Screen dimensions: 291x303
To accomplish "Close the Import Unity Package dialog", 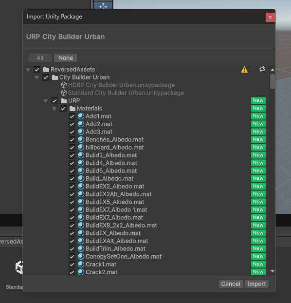I will (x=270, y=17).
